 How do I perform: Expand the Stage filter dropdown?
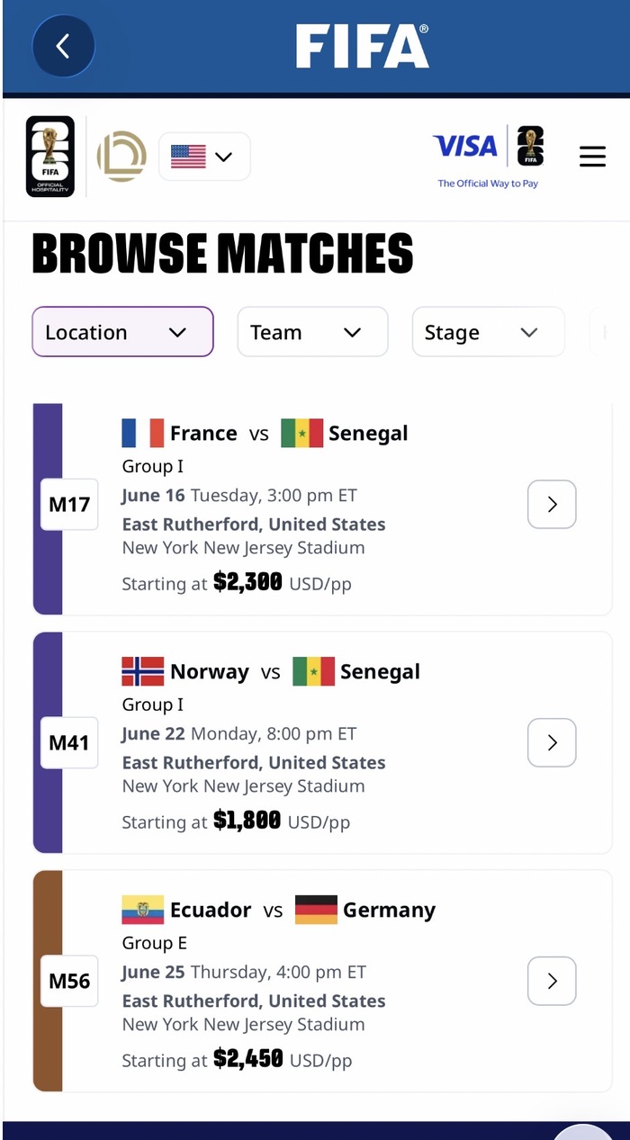(488, 332)
